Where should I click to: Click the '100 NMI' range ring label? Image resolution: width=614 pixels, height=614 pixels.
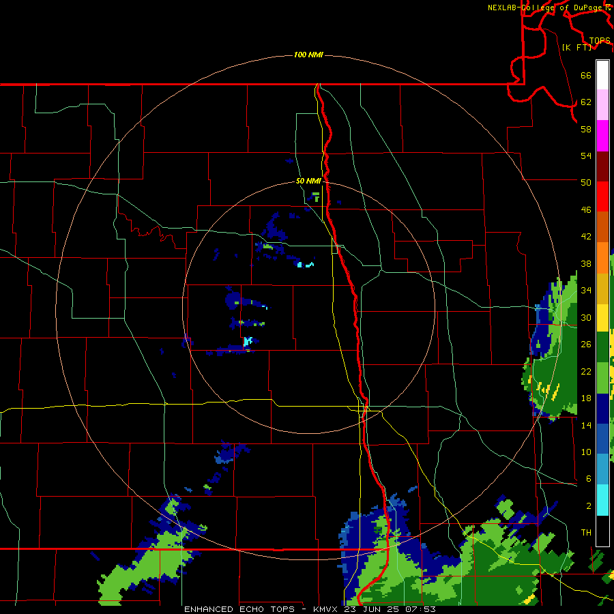pyautogui.click(x=308, y=55)
